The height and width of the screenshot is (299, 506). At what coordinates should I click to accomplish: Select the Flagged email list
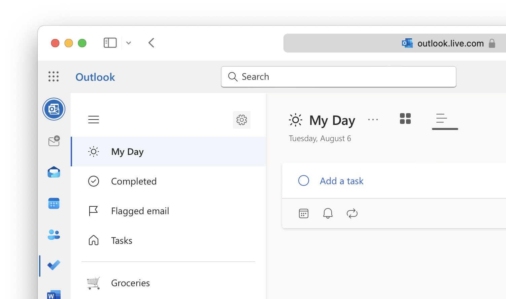pos(168,211)
